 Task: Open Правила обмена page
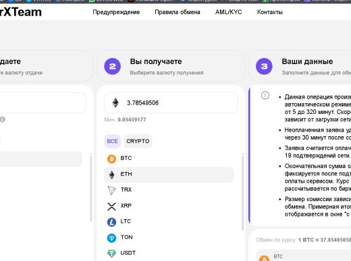point(178,12)
